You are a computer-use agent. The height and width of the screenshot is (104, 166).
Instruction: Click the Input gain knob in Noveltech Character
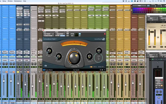(49, 51)
